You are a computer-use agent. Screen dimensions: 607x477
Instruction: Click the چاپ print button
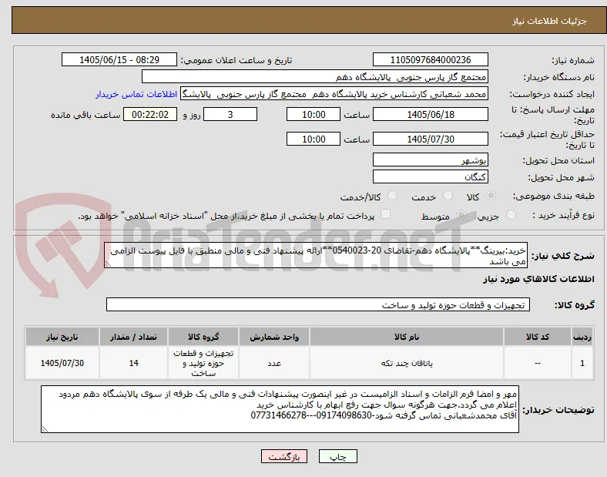[x=338, y=456]
